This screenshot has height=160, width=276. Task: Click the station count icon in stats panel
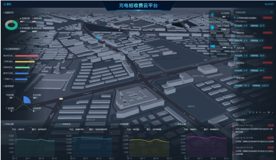pos(212,15)
